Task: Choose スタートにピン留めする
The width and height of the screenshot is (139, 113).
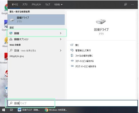Action: pos(84,61)
